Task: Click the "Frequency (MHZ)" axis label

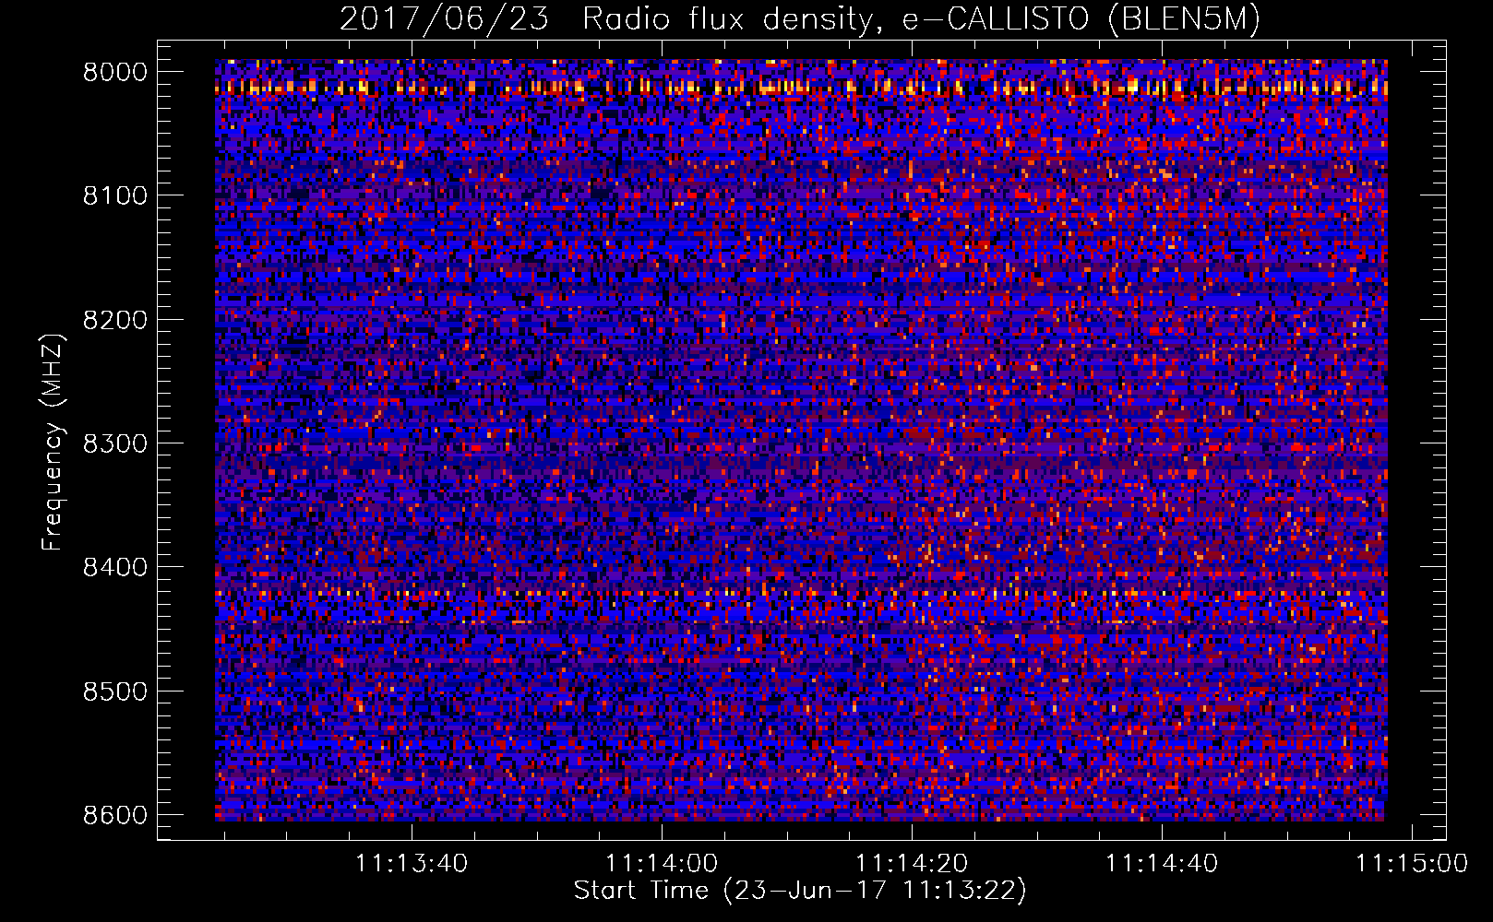Action: (54, 443)
